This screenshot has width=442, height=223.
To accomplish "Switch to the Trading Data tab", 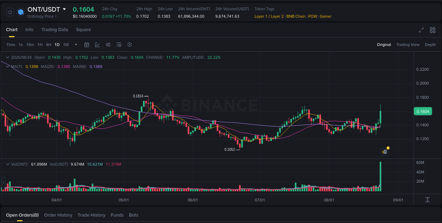I will tap(54, 30).
